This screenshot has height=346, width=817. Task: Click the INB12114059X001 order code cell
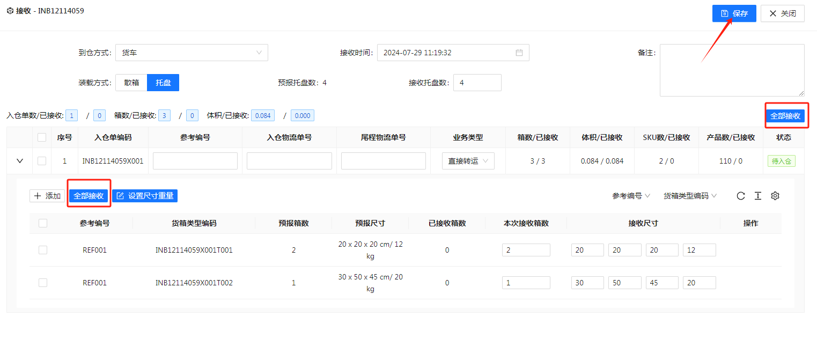113,161
